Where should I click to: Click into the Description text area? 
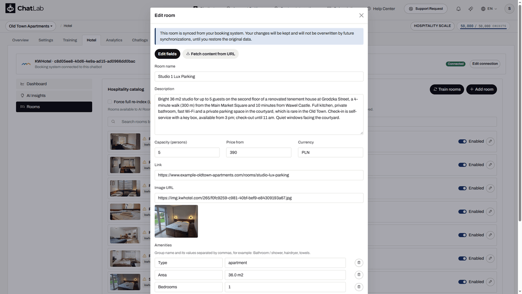(x=259, y=115)
